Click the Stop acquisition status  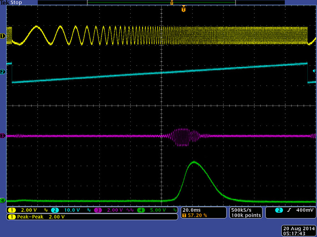(x=16, y=3)
